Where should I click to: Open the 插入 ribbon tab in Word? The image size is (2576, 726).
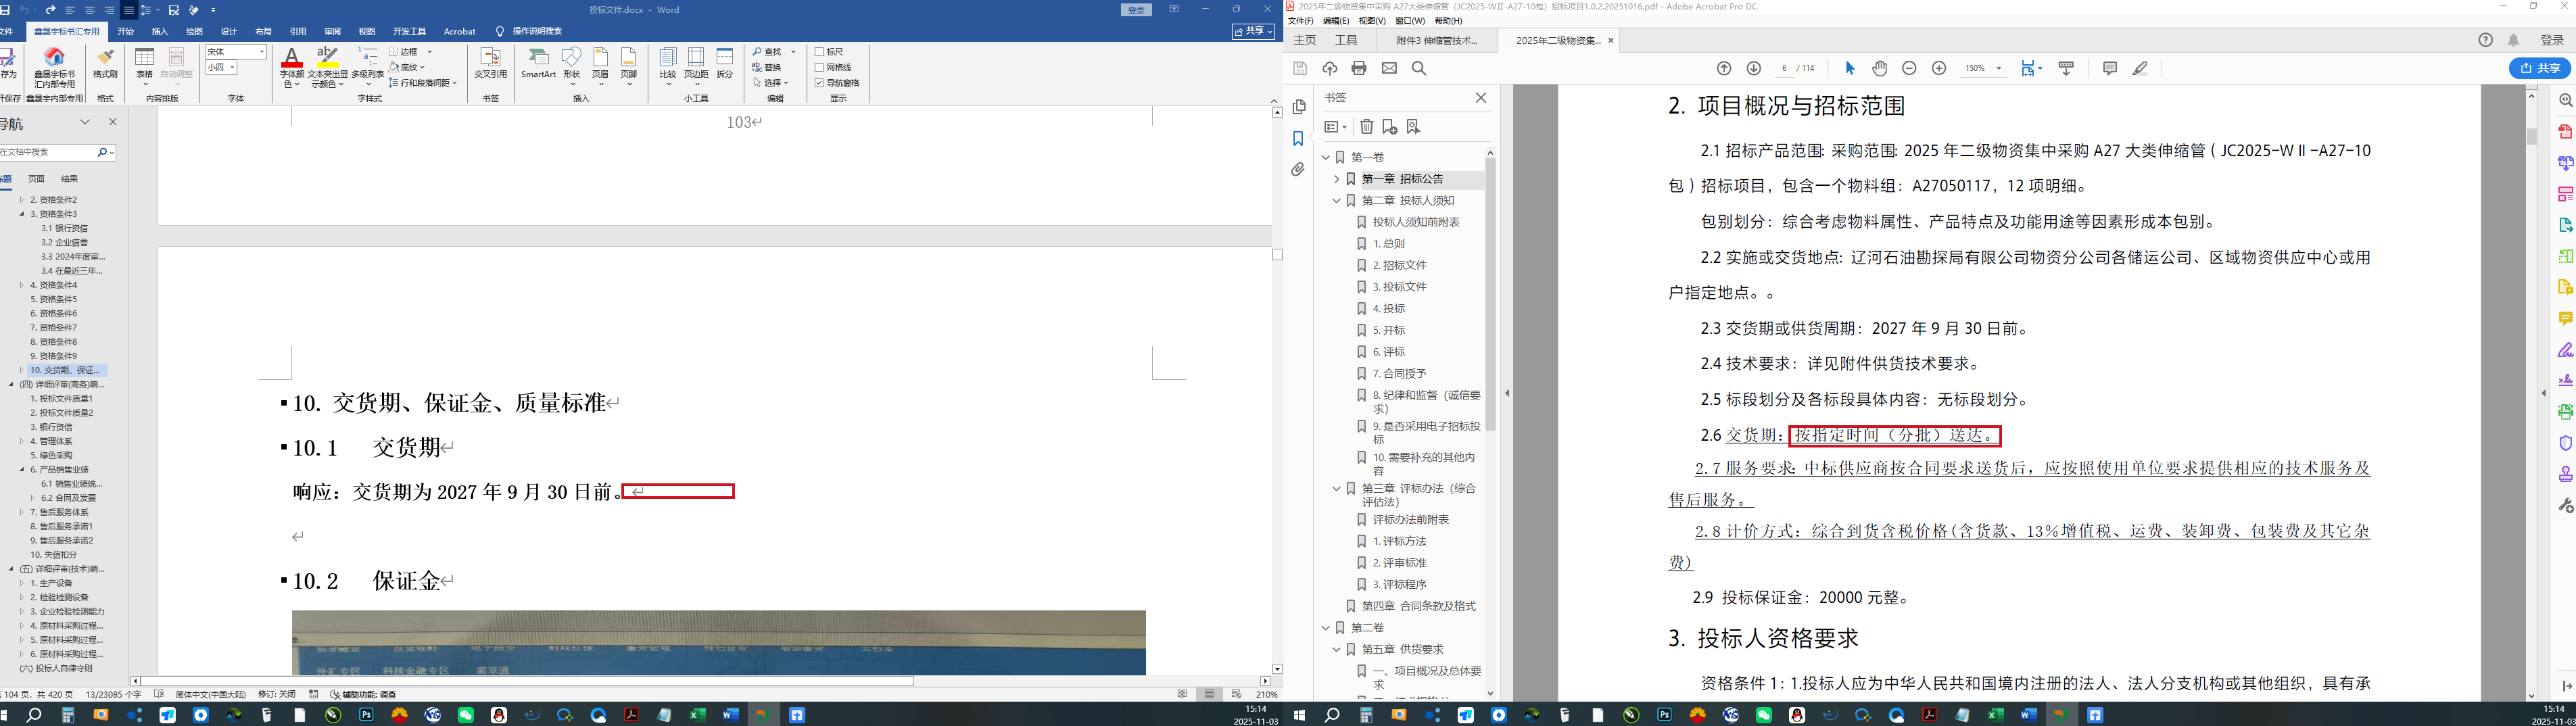pos(160,31)
